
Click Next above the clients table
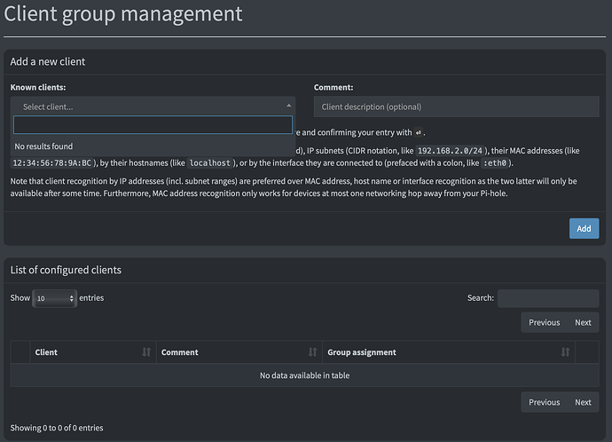583,322
